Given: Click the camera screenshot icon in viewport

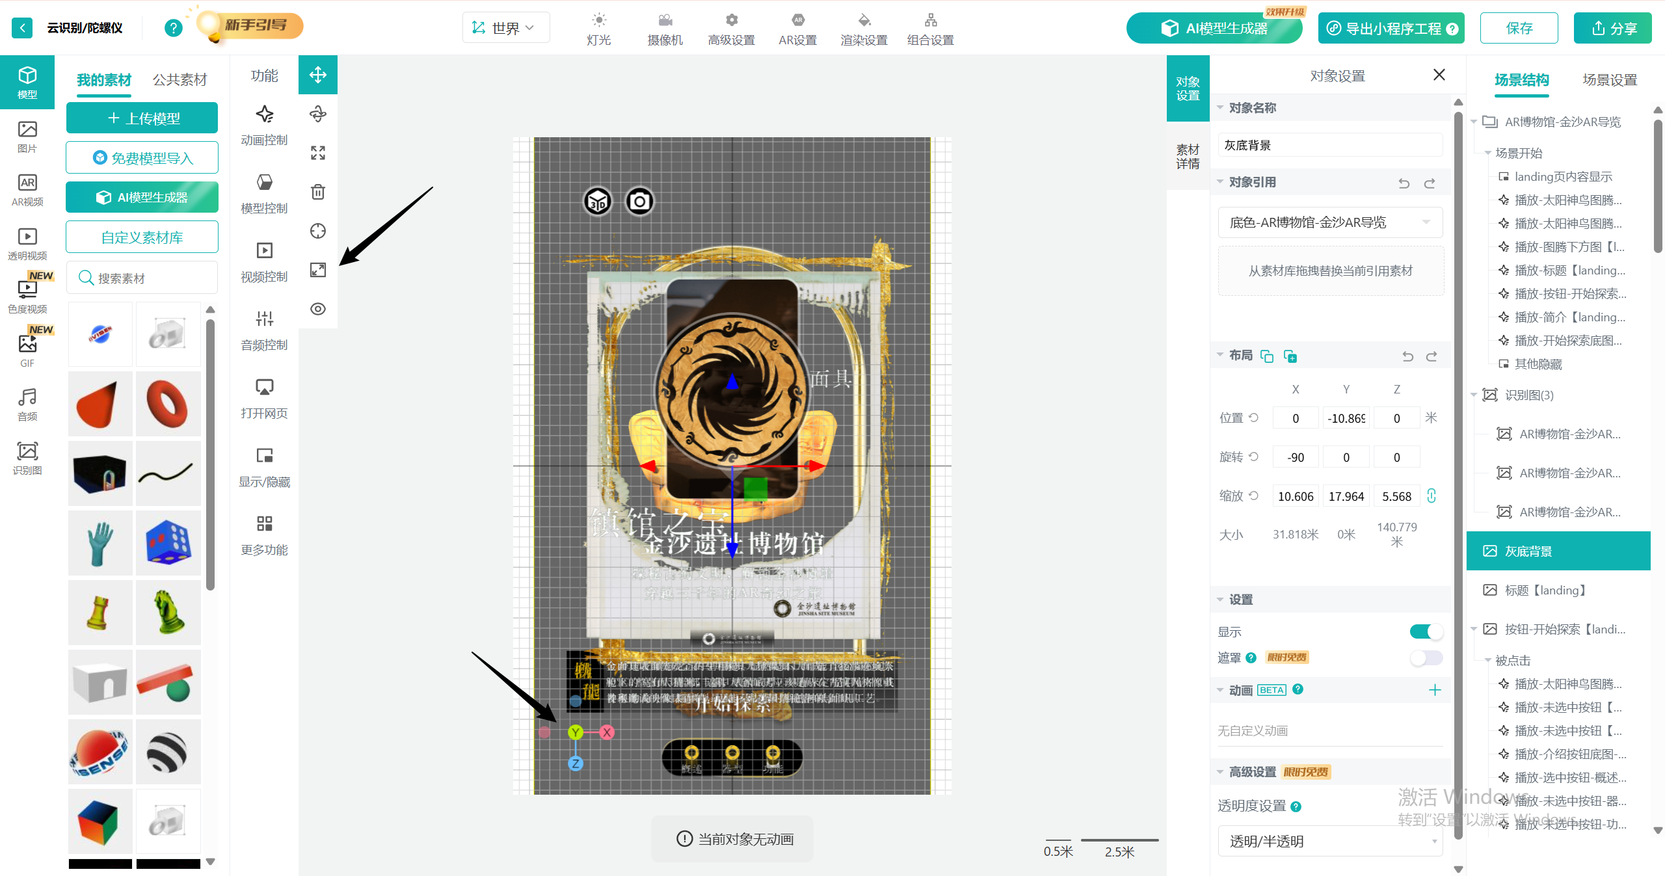Looking at the screenshot, I should pos(639,202).
